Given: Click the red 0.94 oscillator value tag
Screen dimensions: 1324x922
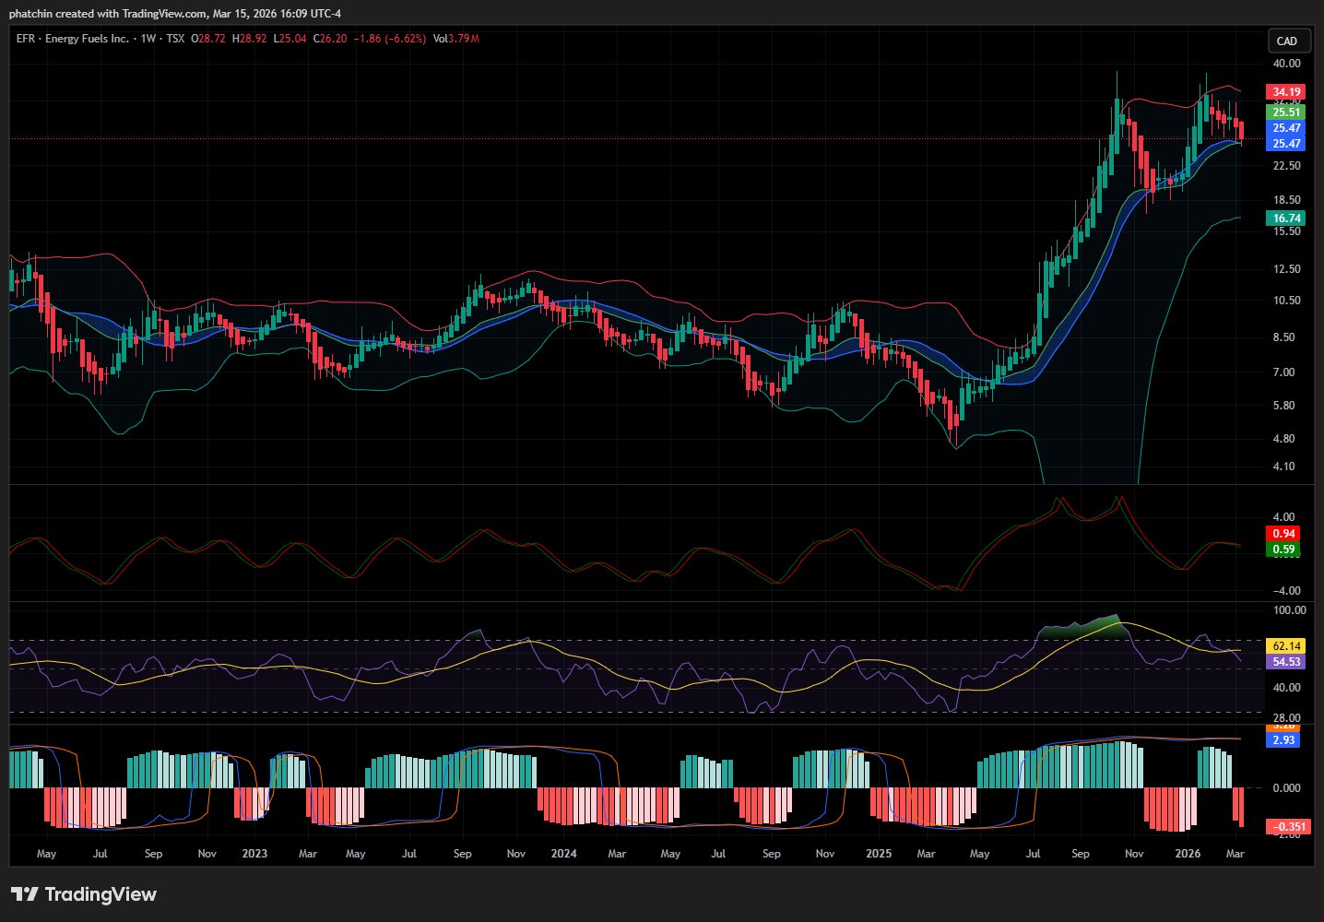Looking at the screenshot, I should pyautogui.click(x=1283, y=534).
